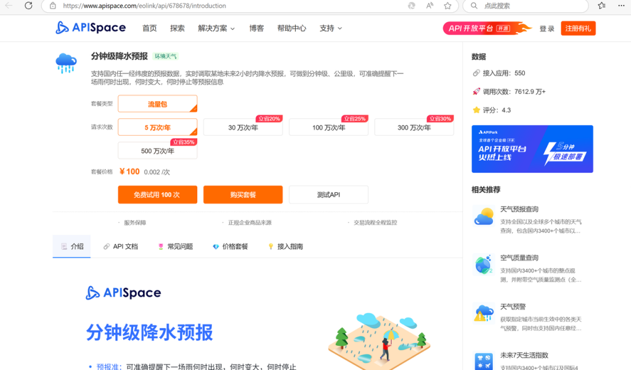Open browser favorites list icon
Viewport: 631px width, 370px height.
pyautogui.click(x=601, y=6)
